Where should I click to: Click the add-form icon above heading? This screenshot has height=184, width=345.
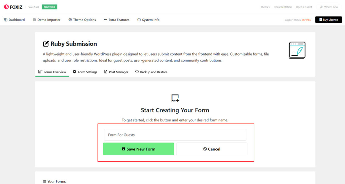175,98
